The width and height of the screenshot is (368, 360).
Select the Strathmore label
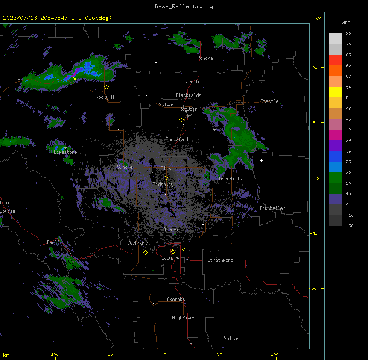(x=220, y=260)
